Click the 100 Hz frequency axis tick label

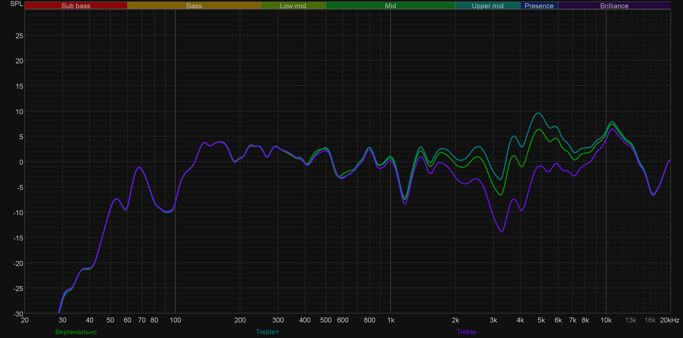point(175,320)
